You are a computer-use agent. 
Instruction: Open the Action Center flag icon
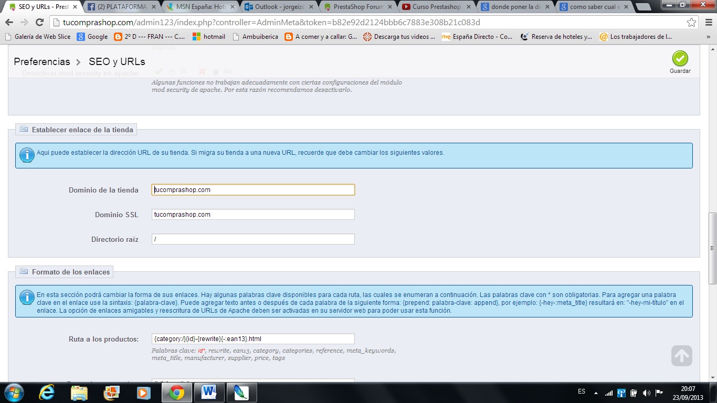click(659, 393)
